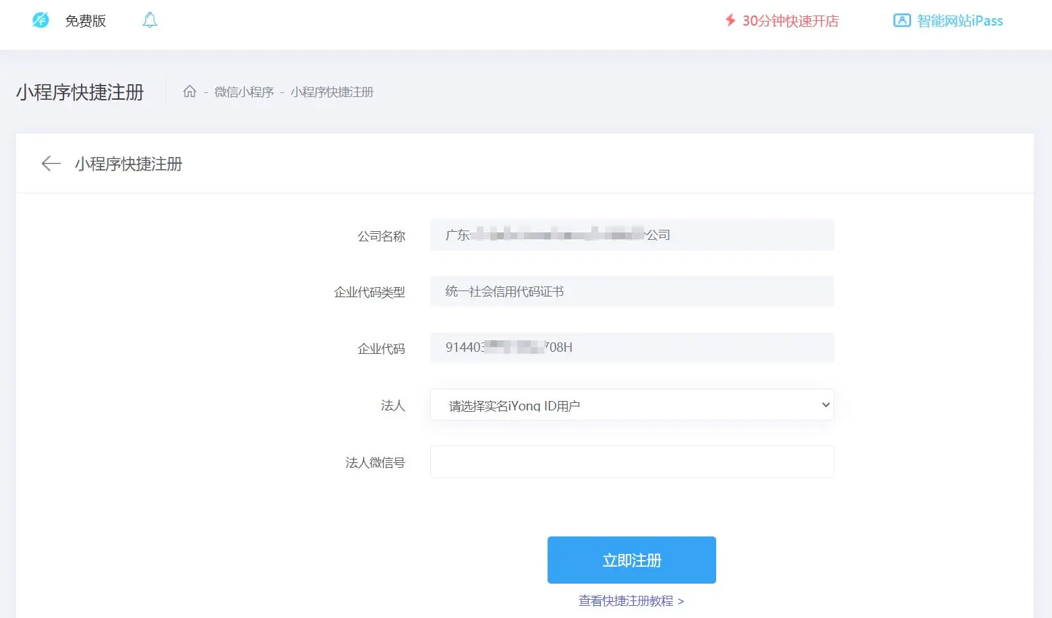Image resolution: width=1052 pixels, height=618 pixels.
Task: Go to home via breadcrumb house icon
Action: (x=189, y=92)
